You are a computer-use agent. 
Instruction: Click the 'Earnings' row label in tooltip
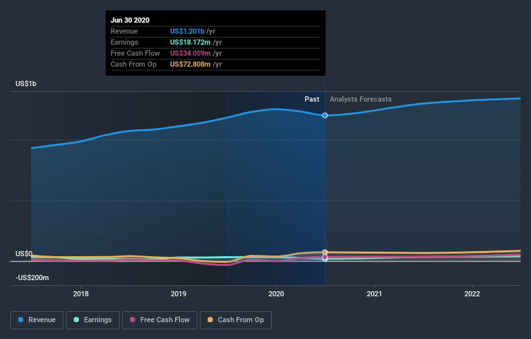124,42
